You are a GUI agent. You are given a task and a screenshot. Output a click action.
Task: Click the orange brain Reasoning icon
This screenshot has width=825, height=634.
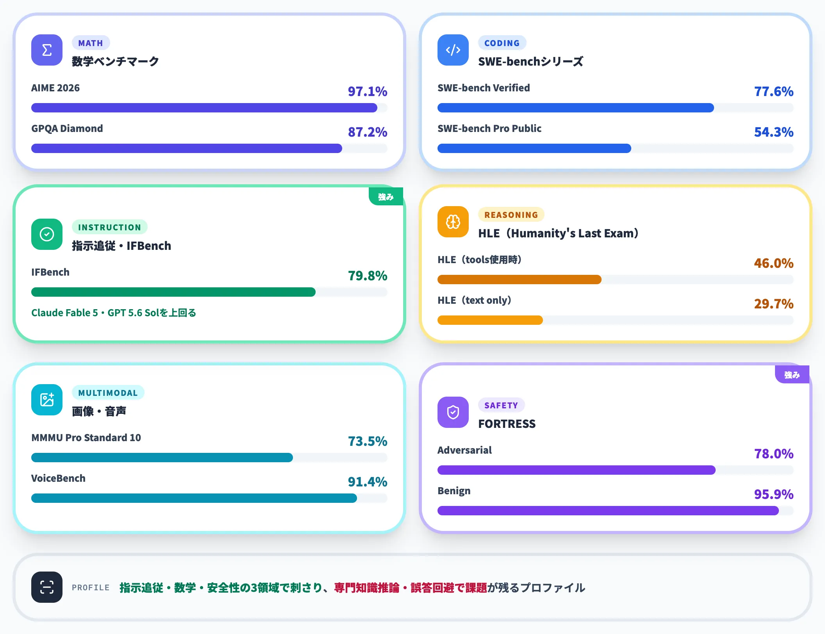point(453,222)
